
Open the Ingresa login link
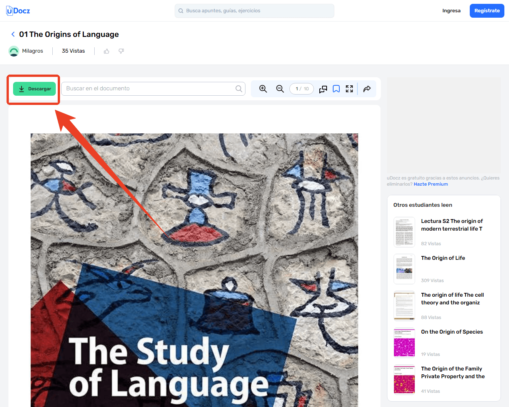coord(451,11)
